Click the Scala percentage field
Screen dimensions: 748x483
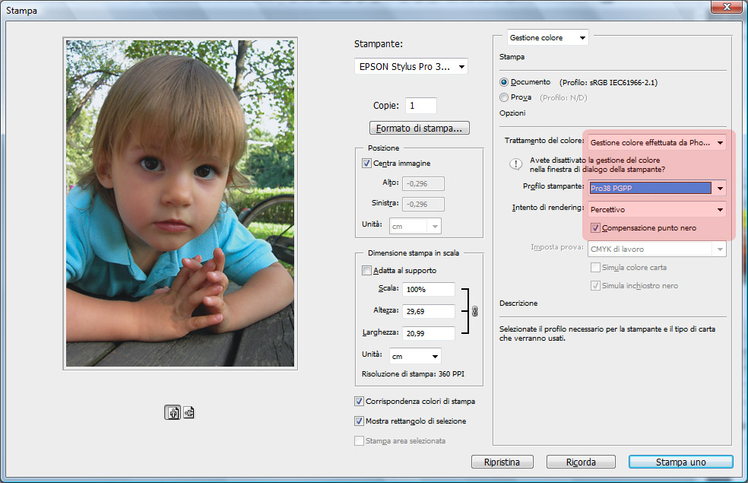[x=429, y=289]
